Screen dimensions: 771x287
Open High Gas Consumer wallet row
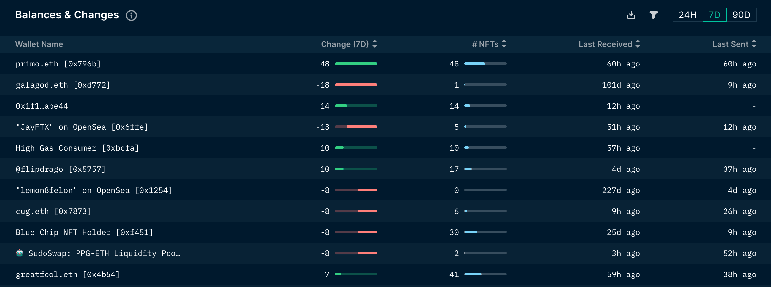pos(77,148)
